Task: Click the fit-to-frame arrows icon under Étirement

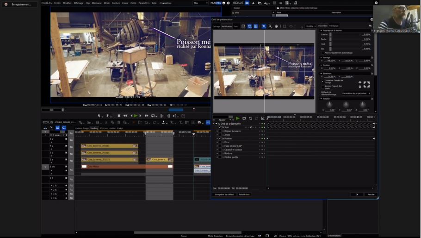Action: pyautogui.click(x=366, y=84)
